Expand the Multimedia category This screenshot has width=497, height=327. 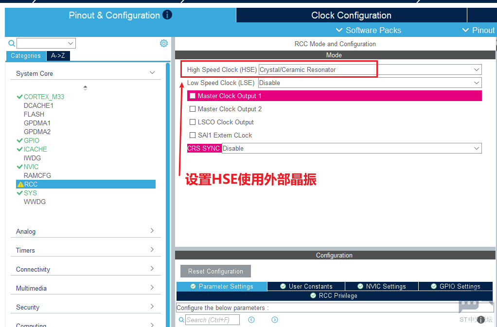pos(152,288)
